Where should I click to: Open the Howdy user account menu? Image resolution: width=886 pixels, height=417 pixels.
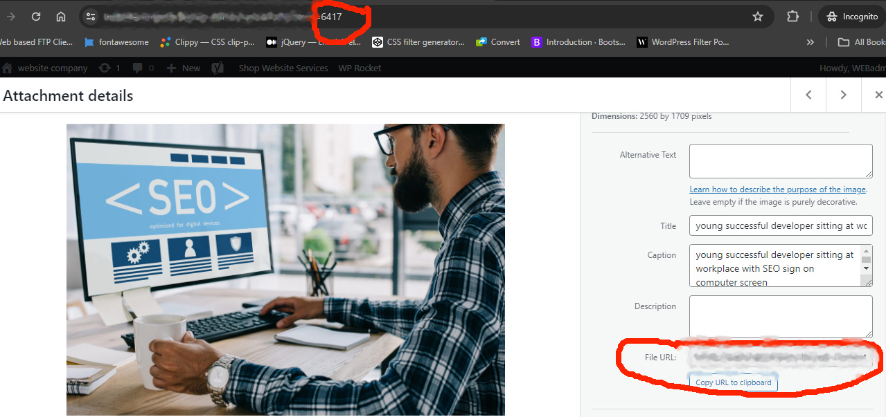[853, 68]
